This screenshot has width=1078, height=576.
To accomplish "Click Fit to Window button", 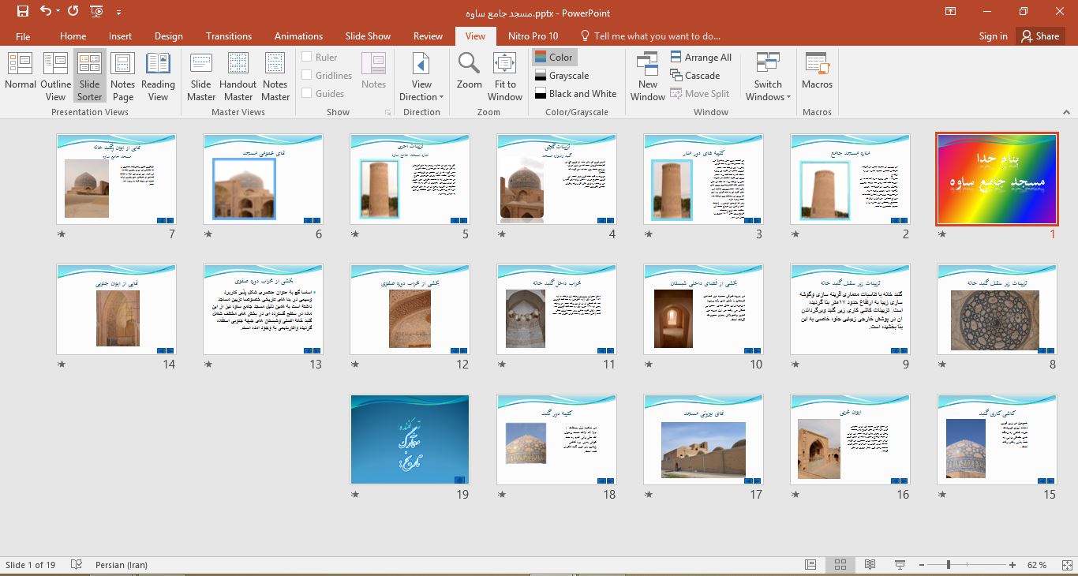I will click(x=505, y=77).
